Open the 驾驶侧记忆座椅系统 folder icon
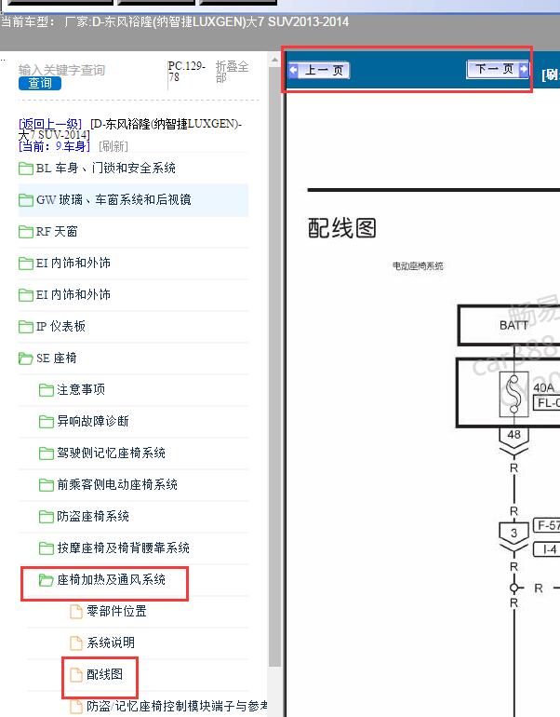The height and width of the screenshot is (717, 560). 47,453
